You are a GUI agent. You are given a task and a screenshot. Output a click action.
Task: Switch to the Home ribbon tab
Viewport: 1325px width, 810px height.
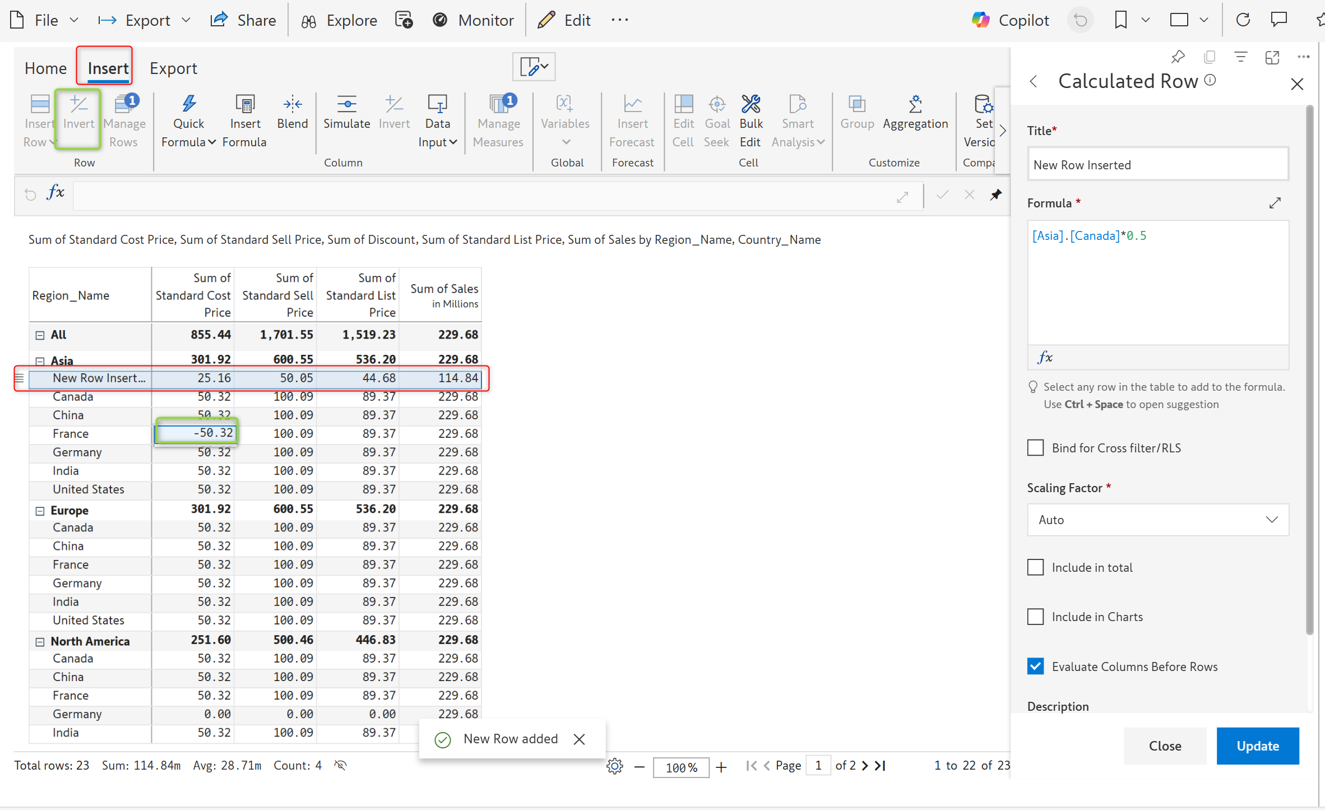point(45,68)
